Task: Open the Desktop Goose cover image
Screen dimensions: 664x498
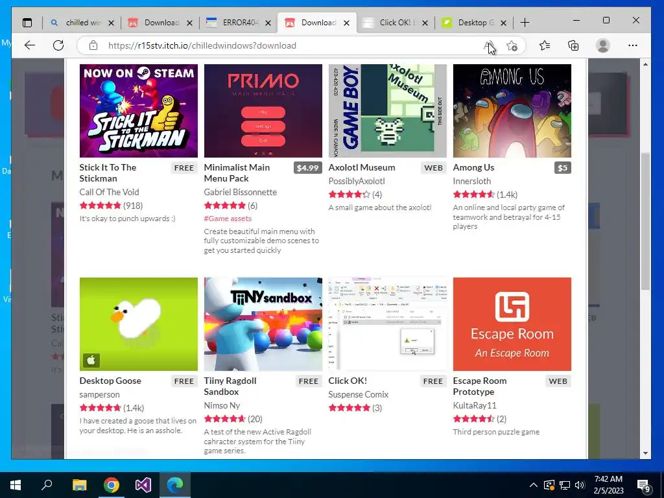Action: coord(139,324)
